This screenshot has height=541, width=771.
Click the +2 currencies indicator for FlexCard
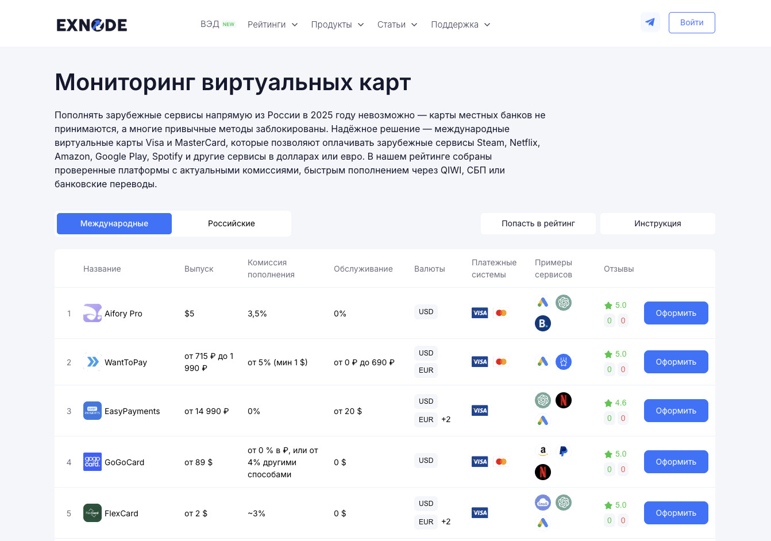pos(446,522)
